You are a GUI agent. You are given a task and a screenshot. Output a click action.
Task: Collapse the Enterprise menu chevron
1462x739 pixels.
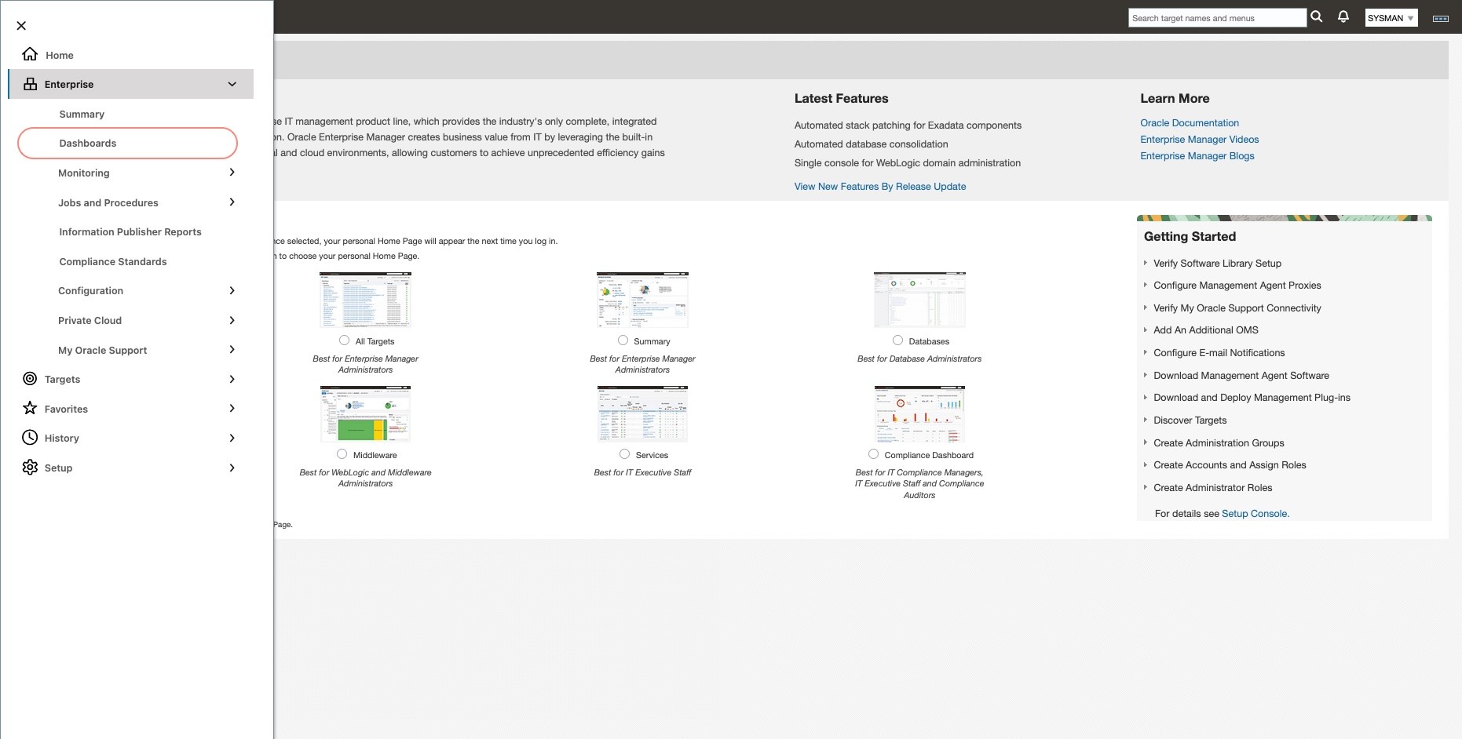pyautogui.click(x=232, y=84)
